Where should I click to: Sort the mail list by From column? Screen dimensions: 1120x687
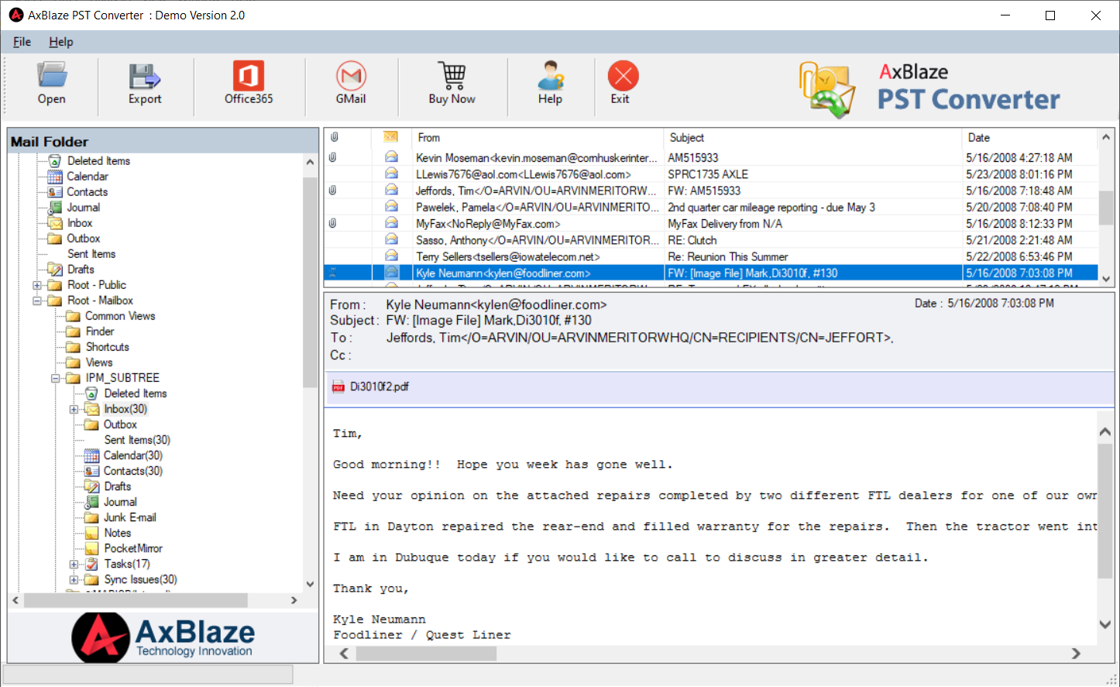click(537, 137)
